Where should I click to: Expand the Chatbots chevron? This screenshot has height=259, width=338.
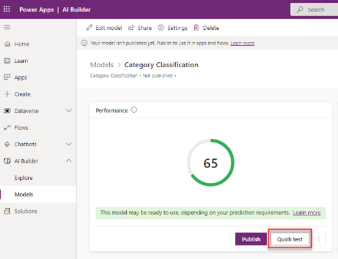coord(68,144)
